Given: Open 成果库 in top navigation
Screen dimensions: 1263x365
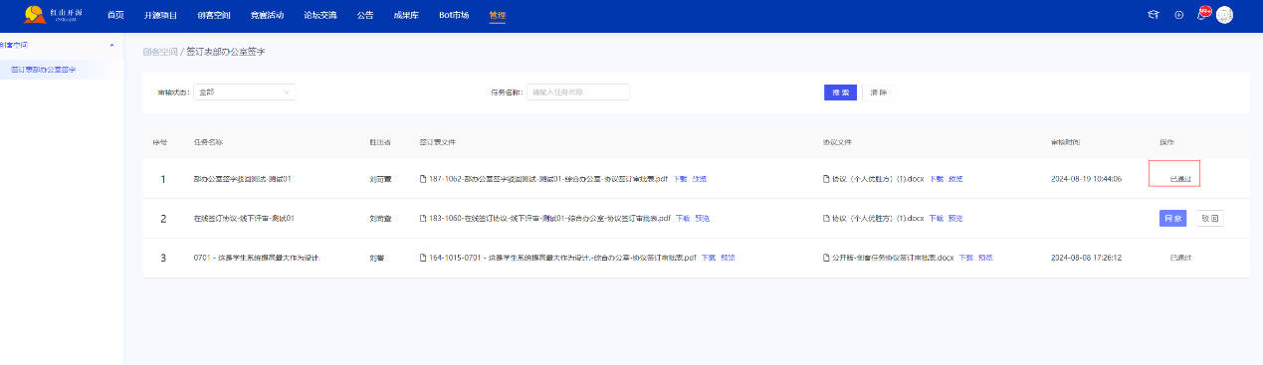Looking at the screenshot, I should pyautogui.click(x=406, y=15).
